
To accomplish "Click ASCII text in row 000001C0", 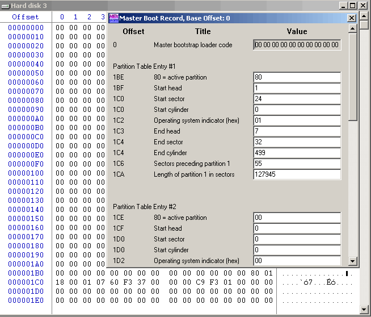I will pyautogui.click(x=317, y=282).
